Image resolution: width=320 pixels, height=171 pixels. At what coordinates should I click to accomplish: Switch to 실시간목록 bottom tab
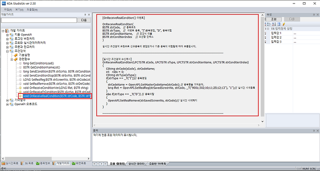(x=10, y=163)
